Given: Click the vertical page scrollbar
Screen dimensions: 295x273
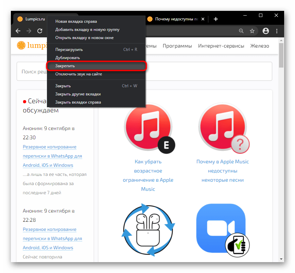Looking at the screenshot, I should (281, 136).
